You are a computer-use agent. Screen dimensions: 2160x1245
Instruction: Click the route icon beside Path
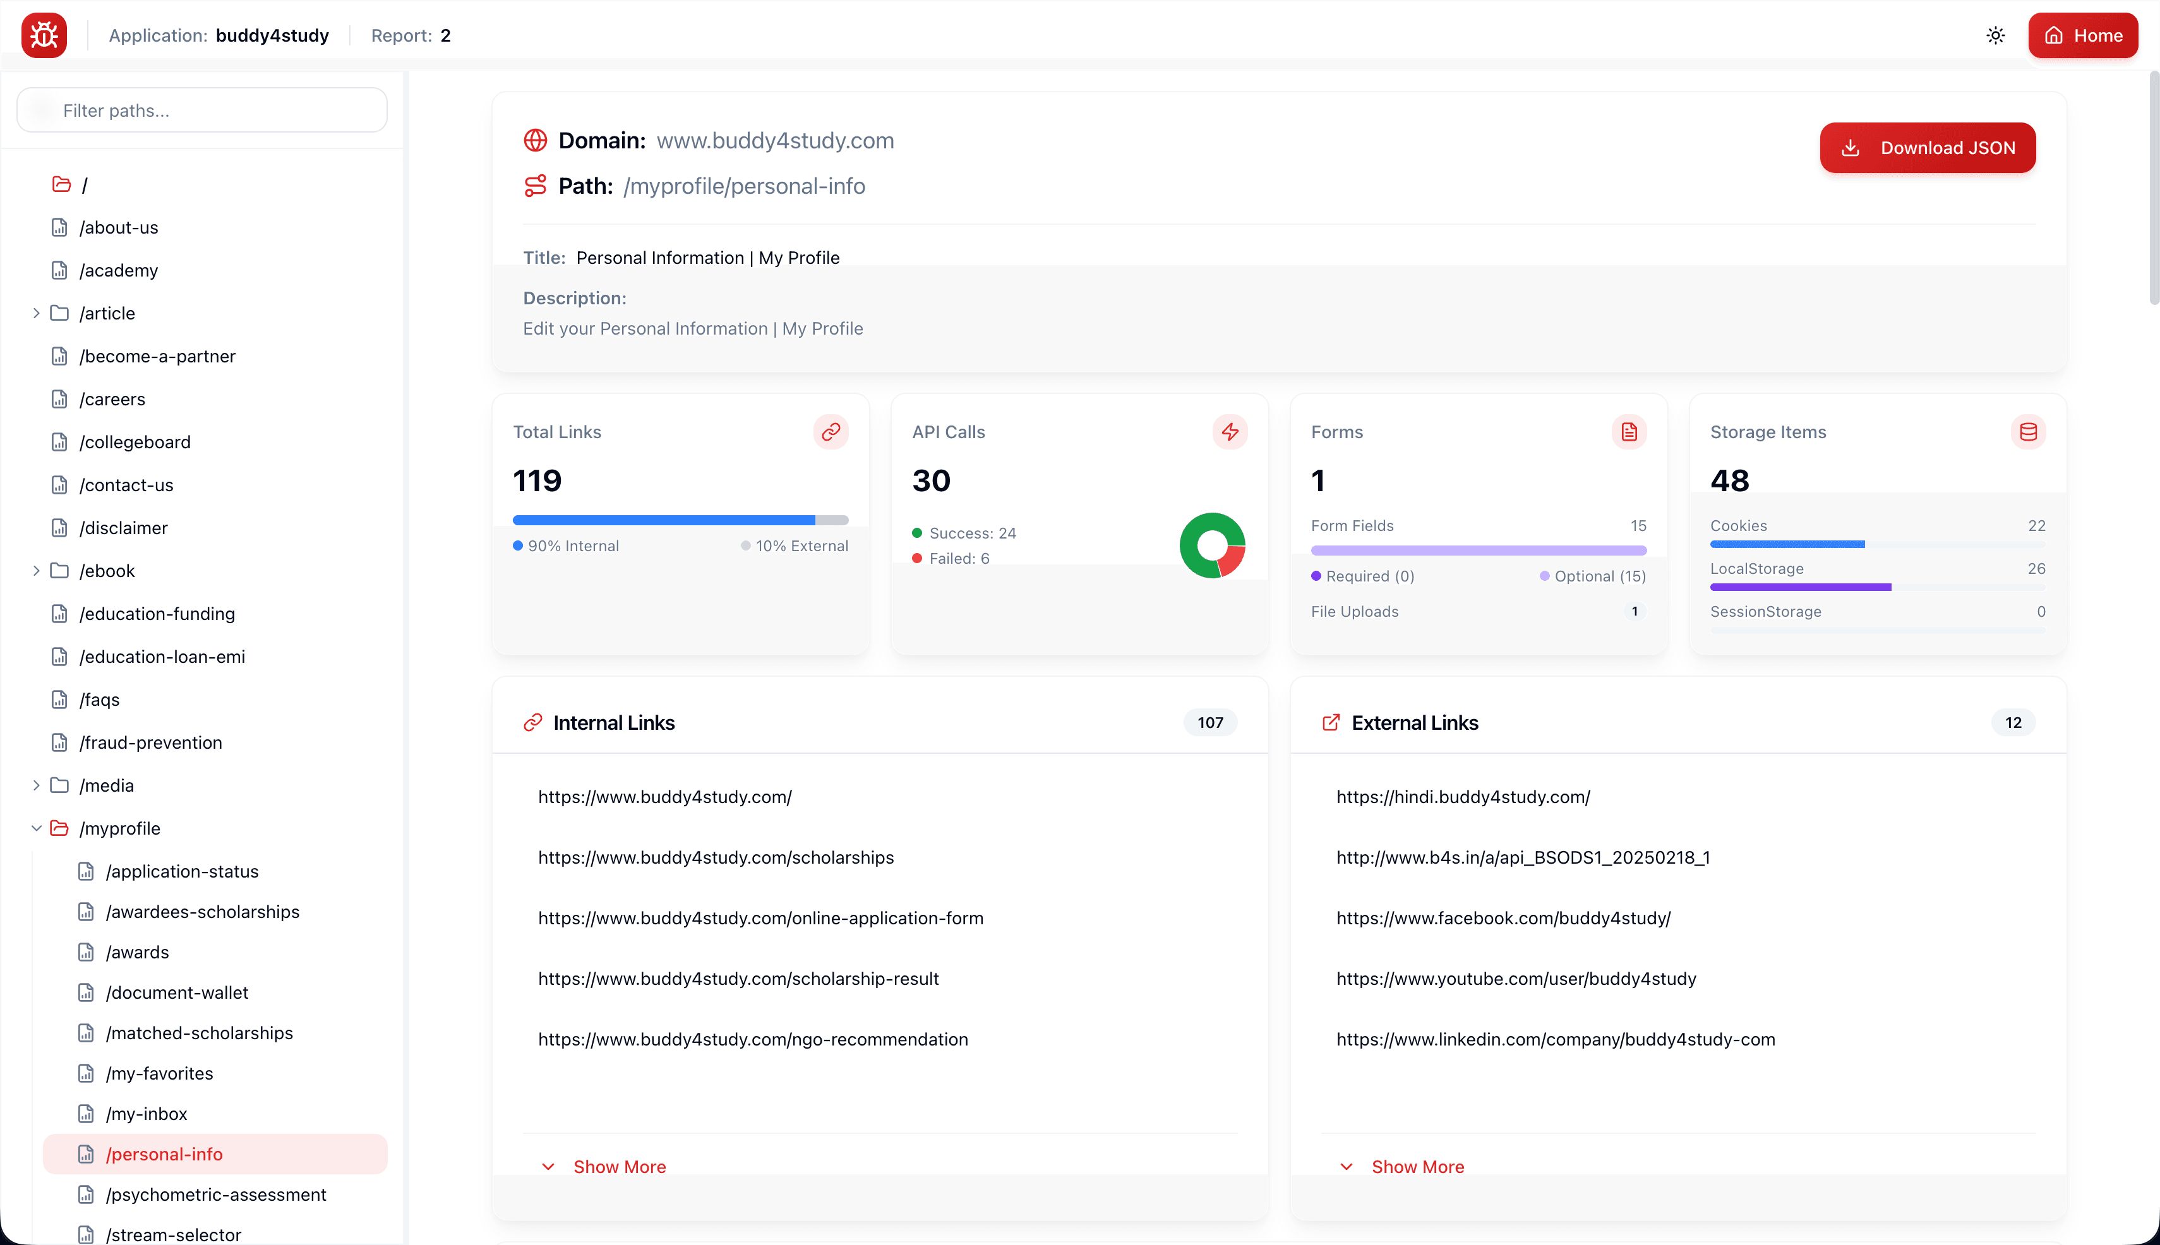click(x=536, y=186)
